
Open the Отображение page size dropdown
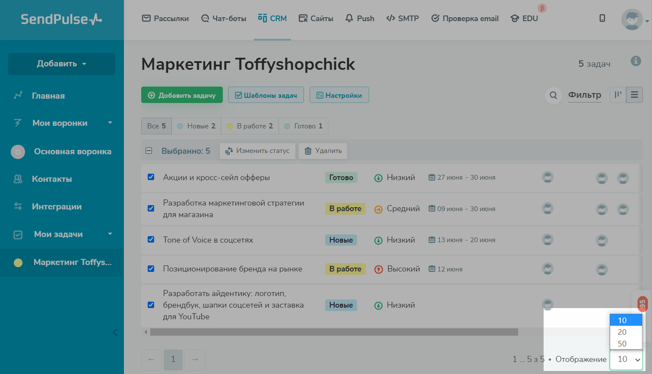(626, 359)
